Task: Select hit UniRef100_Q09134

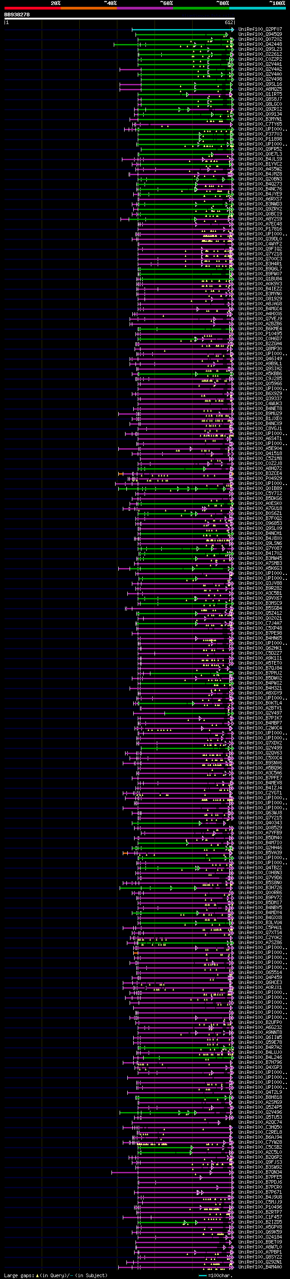Action: point(260,114)
